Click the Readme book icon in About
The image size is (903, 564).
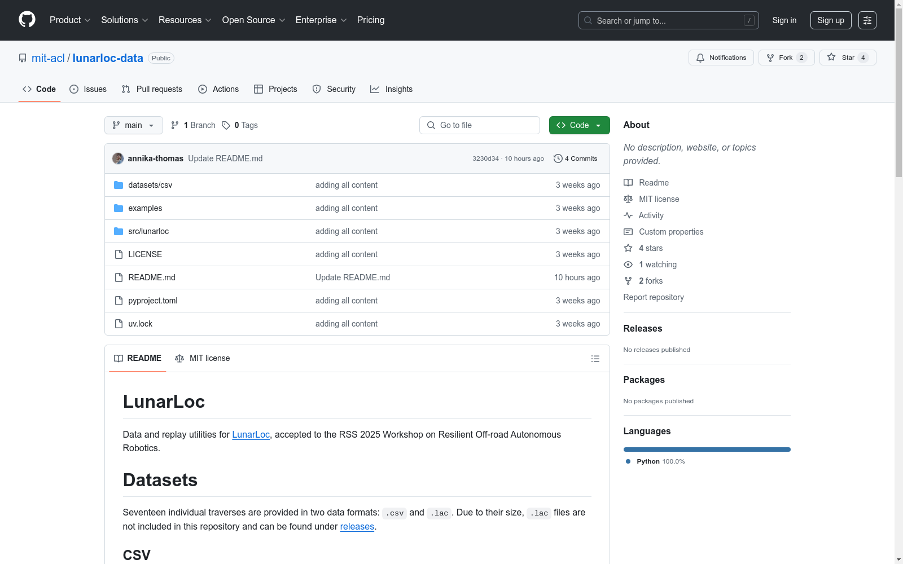[x=628, y=183]
